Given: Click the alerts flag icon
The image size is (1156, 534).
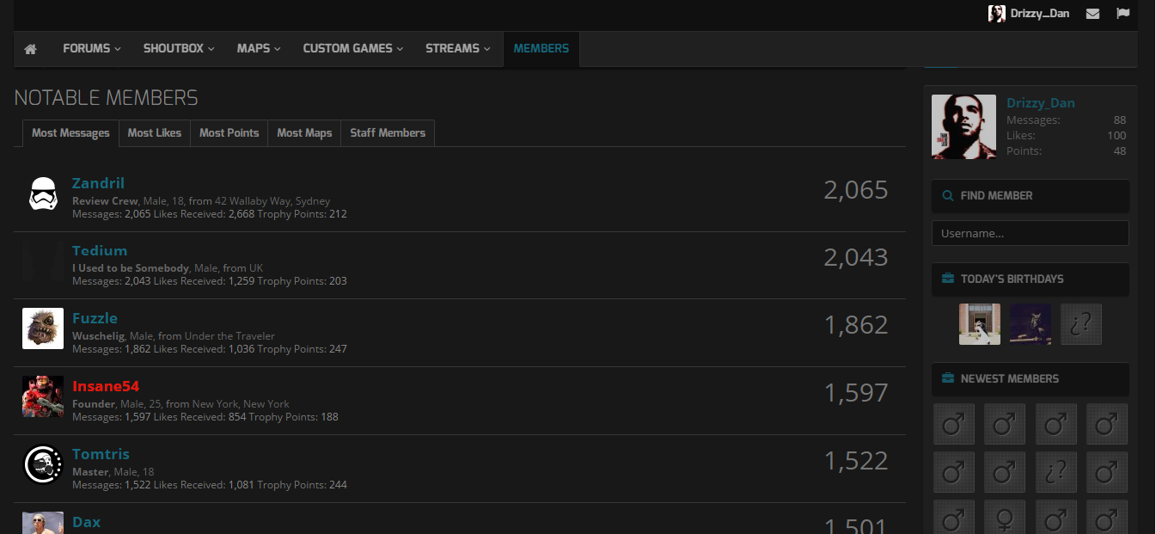Looking at the screenshot, I should coord(1122,14).
